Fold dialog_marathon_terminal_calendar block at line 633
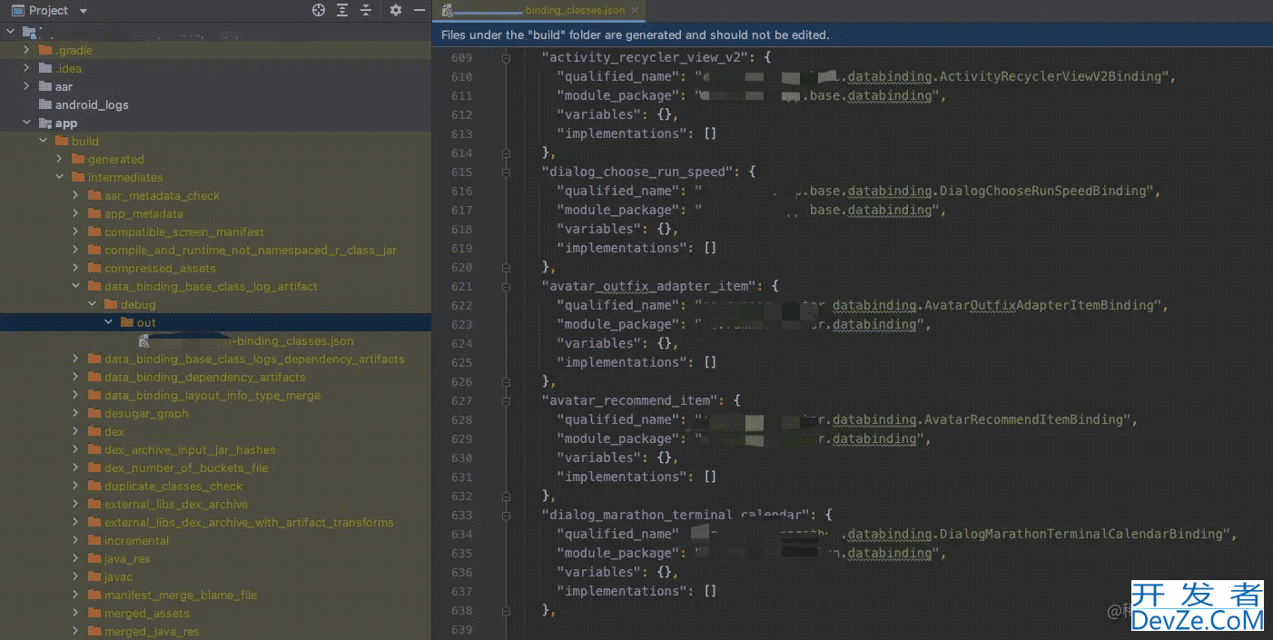Viewport: 1273px width, 640px height. click(507, 515)
